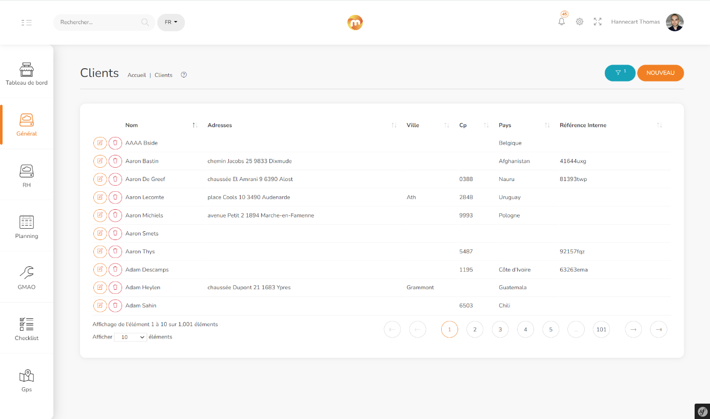Sort by Référence Interne column

click(x=583, y=125)
